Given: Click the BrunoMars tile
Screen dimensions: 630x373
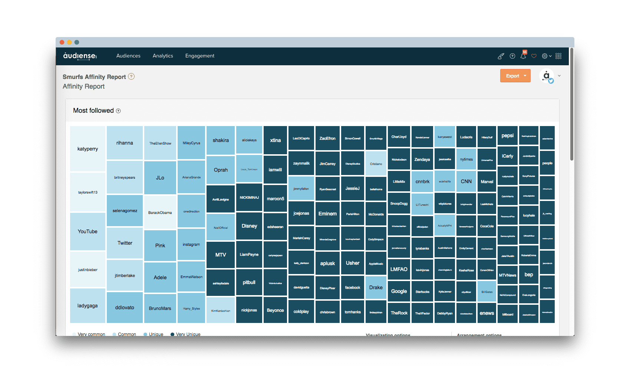Looking at the screenshot, I should [160, 308].
